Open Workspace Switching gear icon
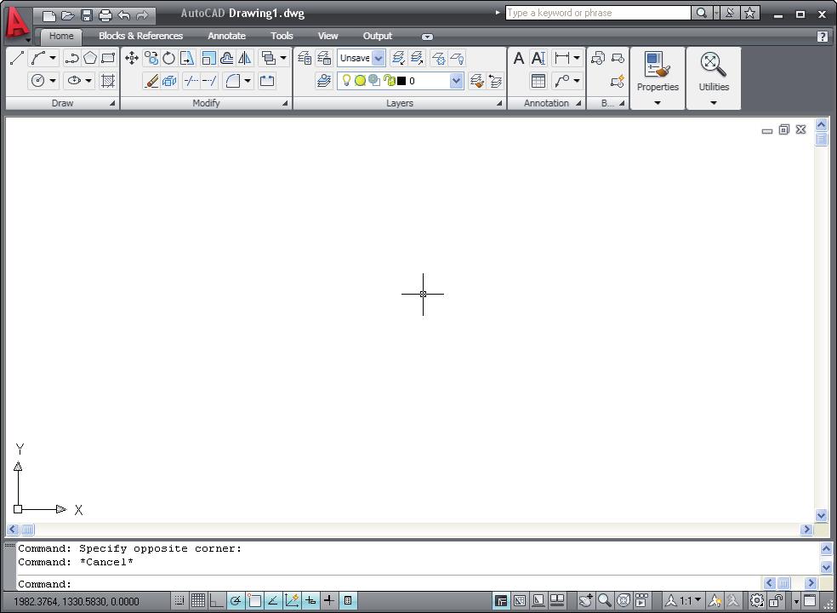 point(757,601)
